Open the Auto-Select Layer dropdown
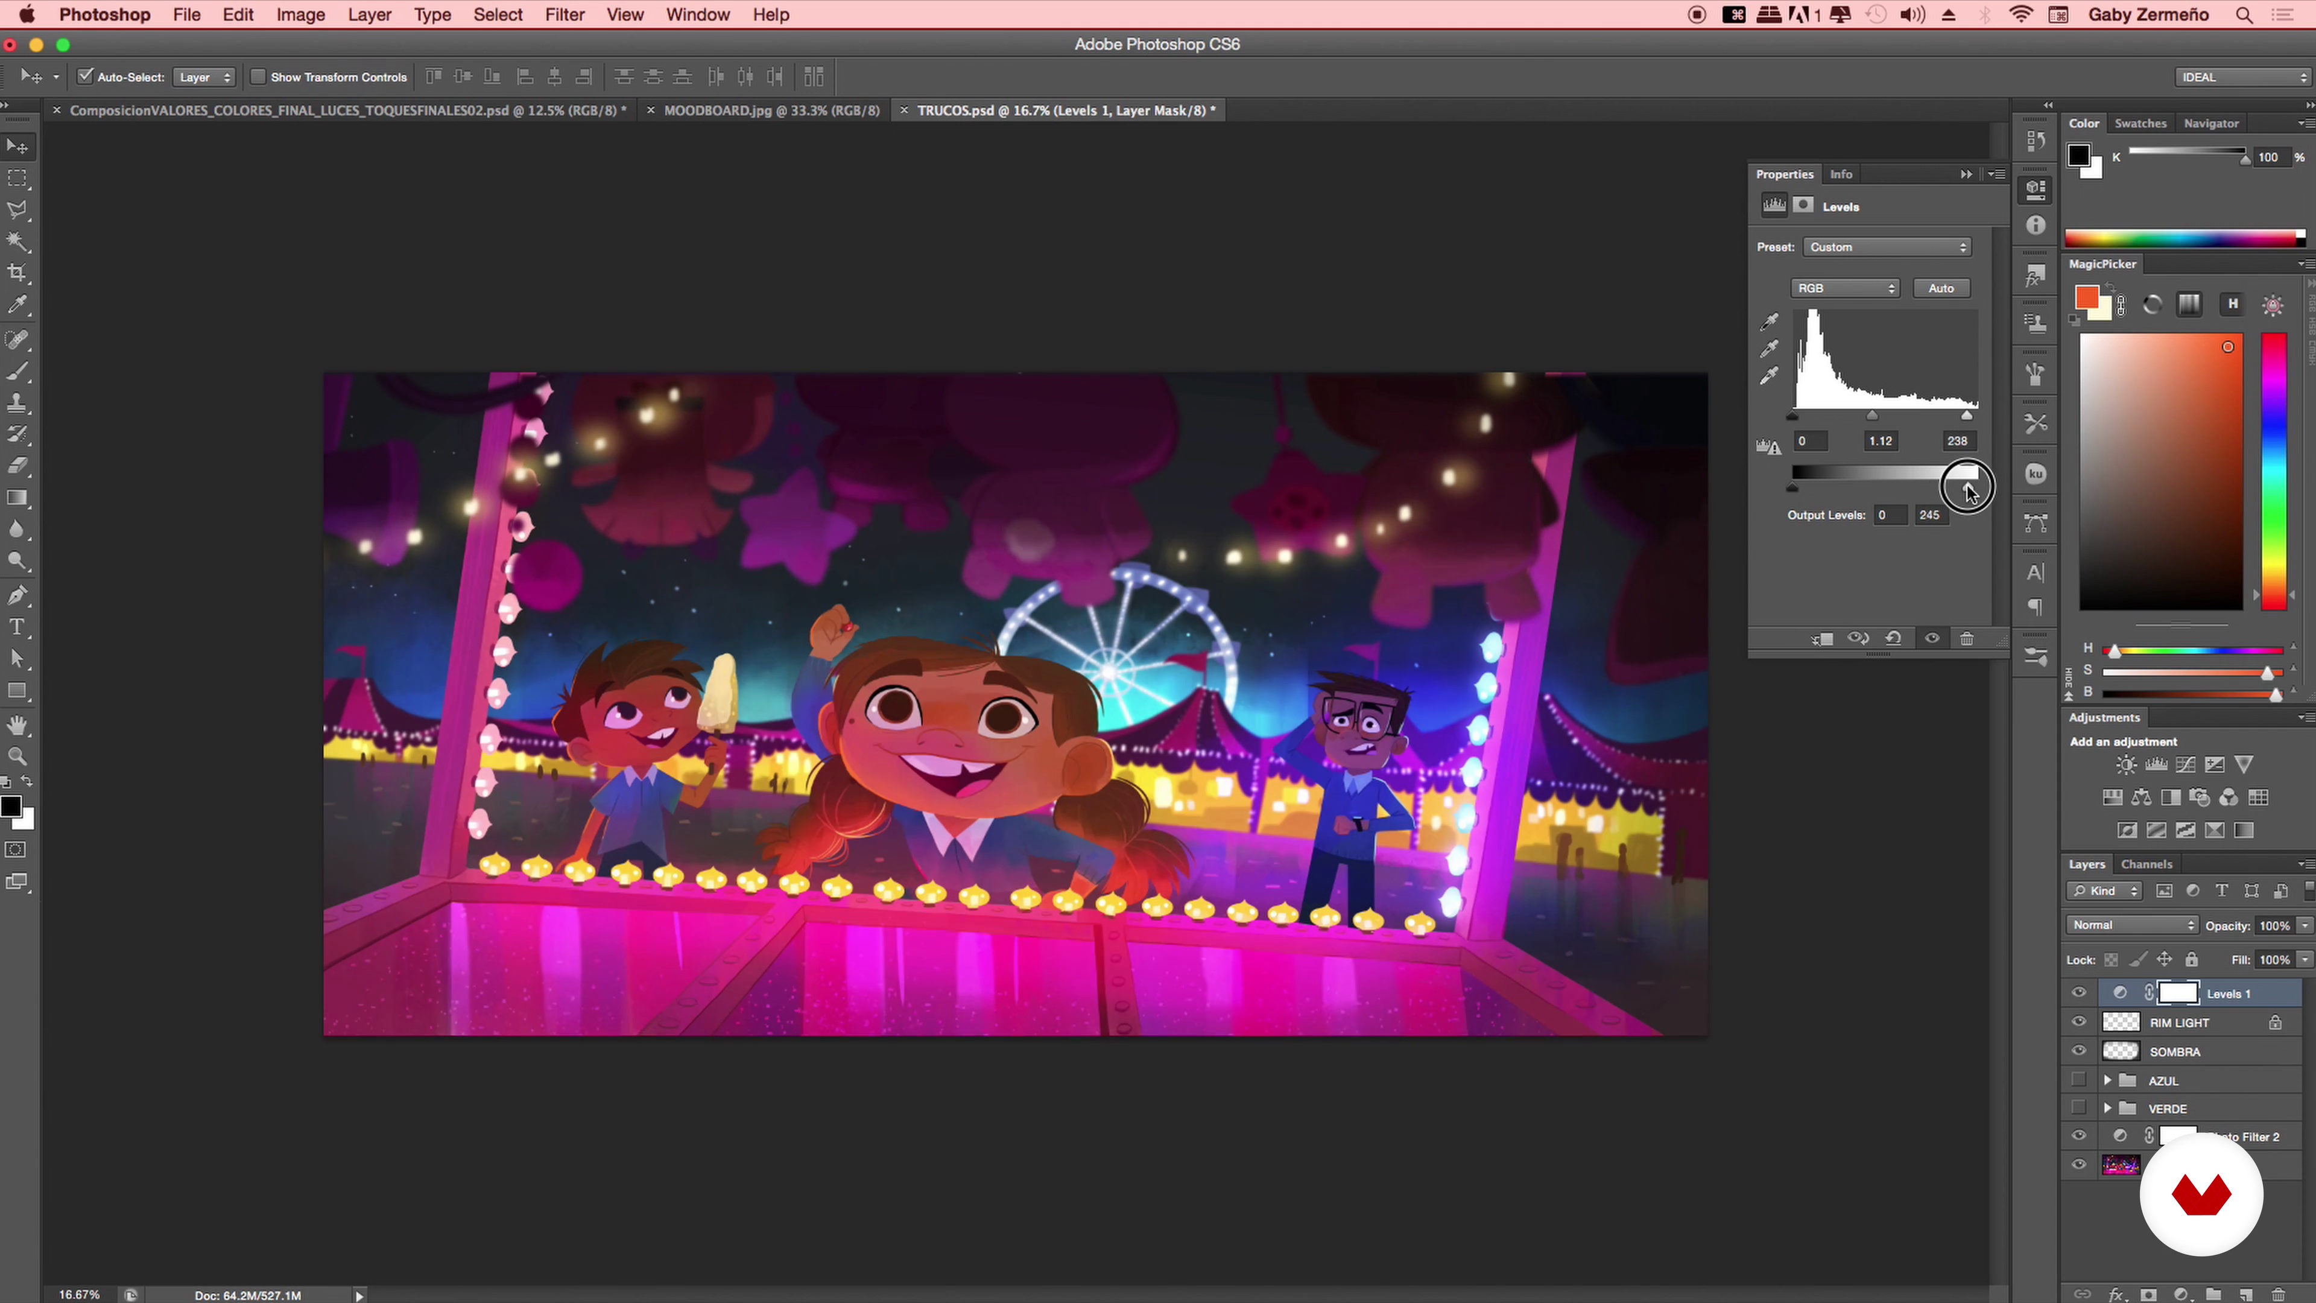Screen dimensions: 2316x1303 pyautogui.click(x=204, y=77)
